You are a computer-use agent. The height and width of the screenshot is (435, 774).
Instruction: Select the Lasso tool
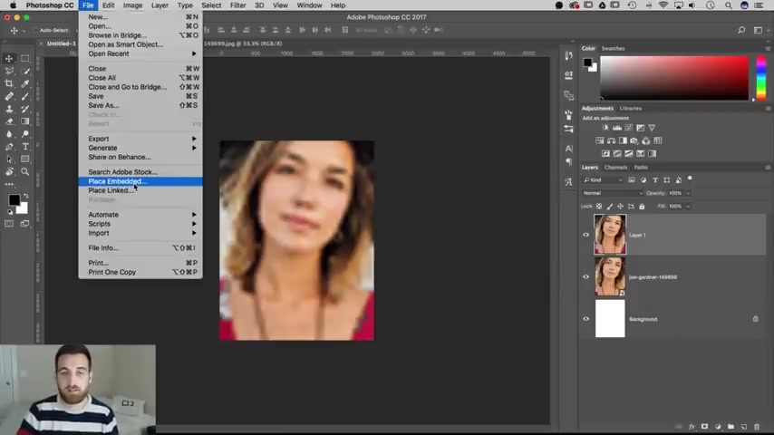(9, 71)
